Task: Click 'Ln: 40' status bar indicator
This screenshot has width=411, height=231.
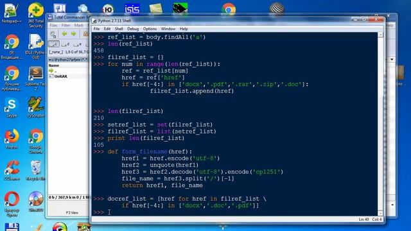Action: [363, 219]
